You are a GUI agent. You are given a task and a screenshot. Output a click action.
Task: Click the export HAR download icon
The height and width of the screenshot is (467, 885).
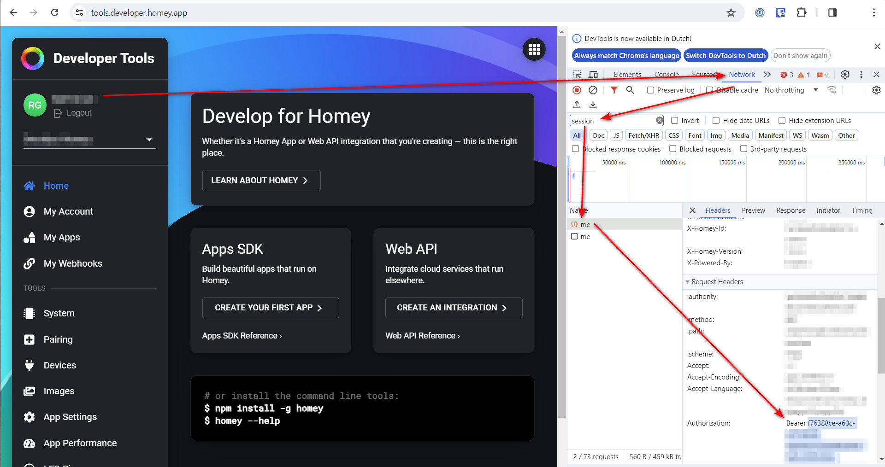(593, 105)
